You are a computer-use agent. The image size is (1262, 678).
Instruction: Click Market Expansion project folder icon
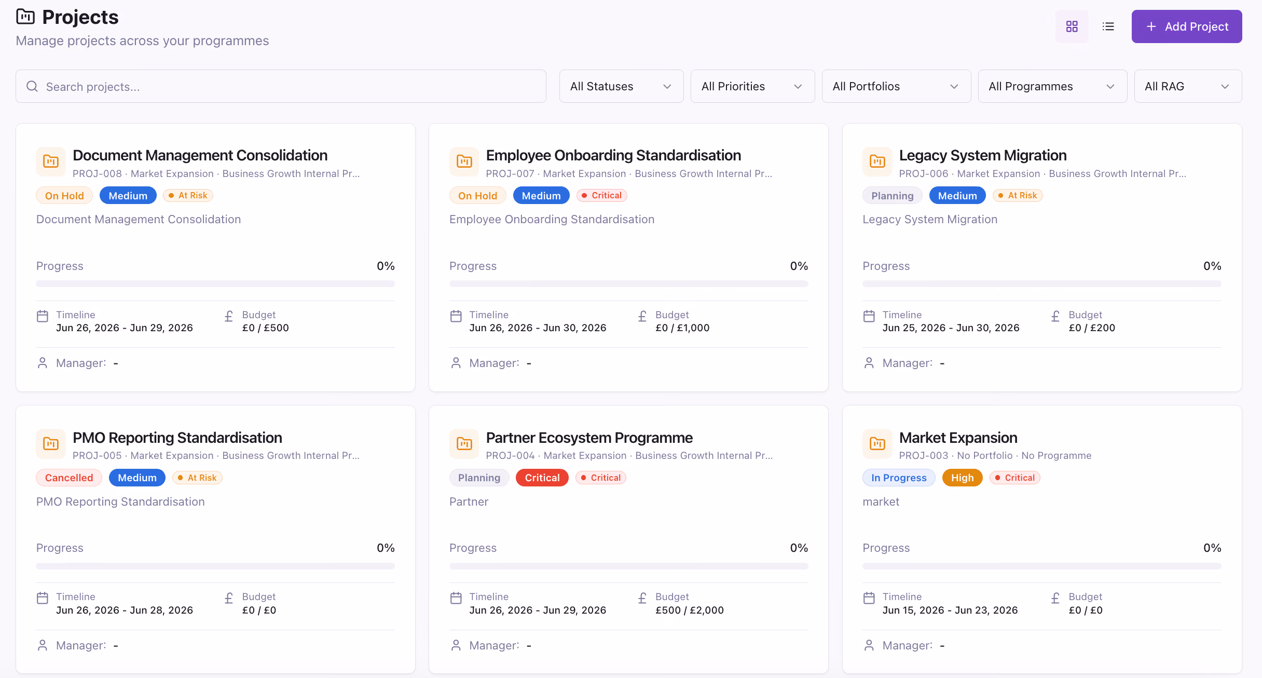[877, 444]
